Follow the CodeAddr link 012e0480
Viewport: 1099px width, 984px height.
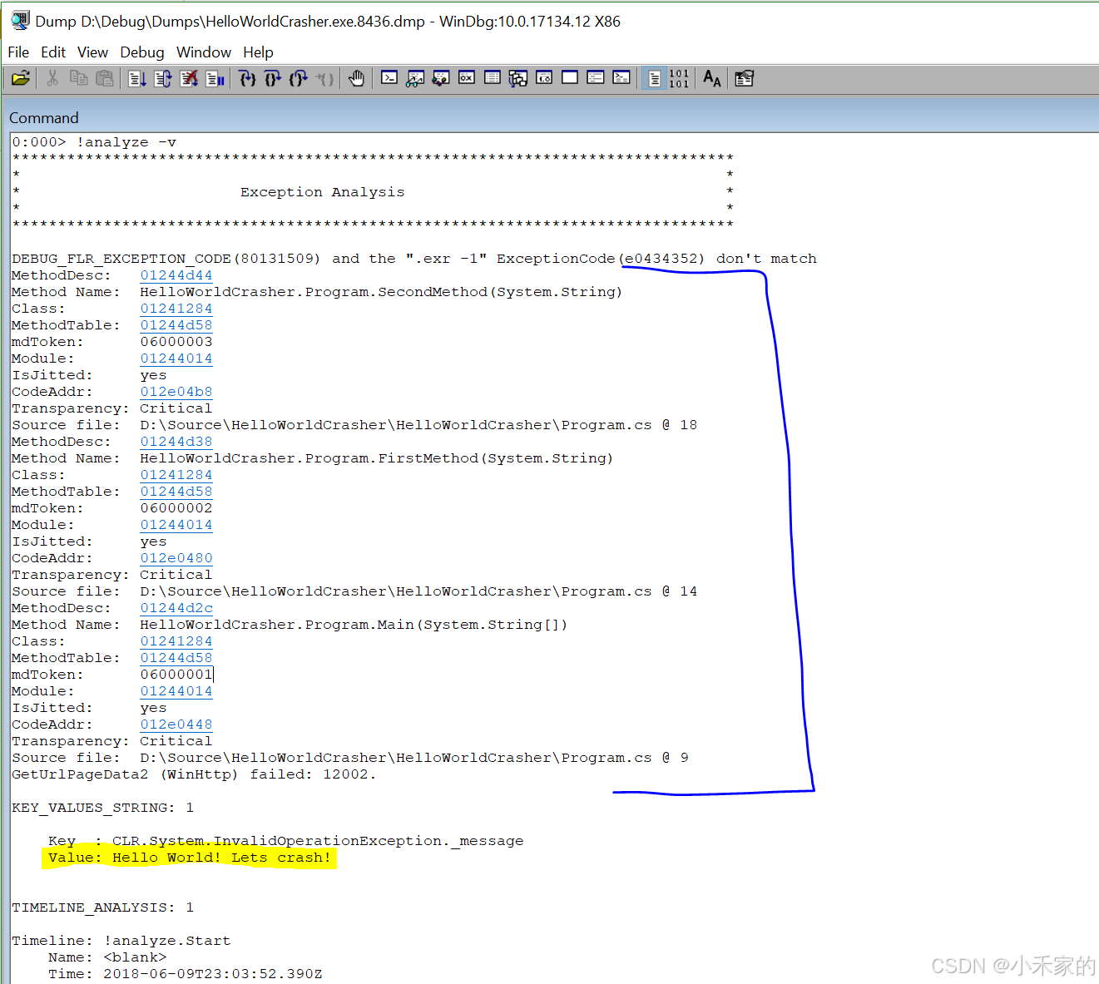click(176, 558)
